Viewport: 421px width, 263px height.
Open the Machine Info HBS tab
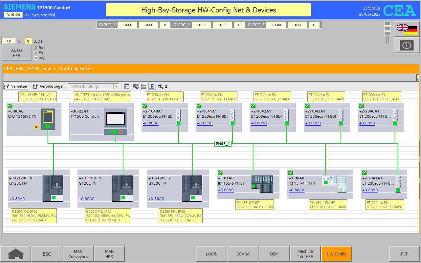[305, 254]
